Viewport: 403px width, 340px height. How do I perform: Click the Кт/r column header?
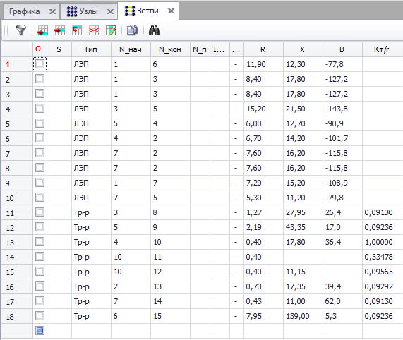pyautogui.click(x=382, y=49)
